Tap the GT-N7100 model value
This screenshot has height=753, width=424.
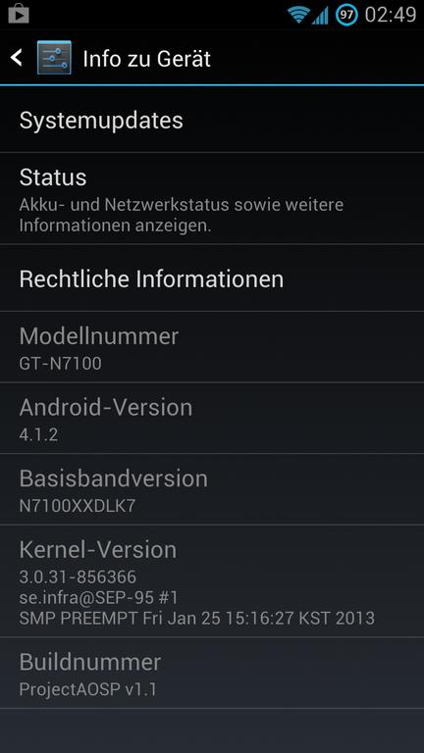[x=61, y=364]
